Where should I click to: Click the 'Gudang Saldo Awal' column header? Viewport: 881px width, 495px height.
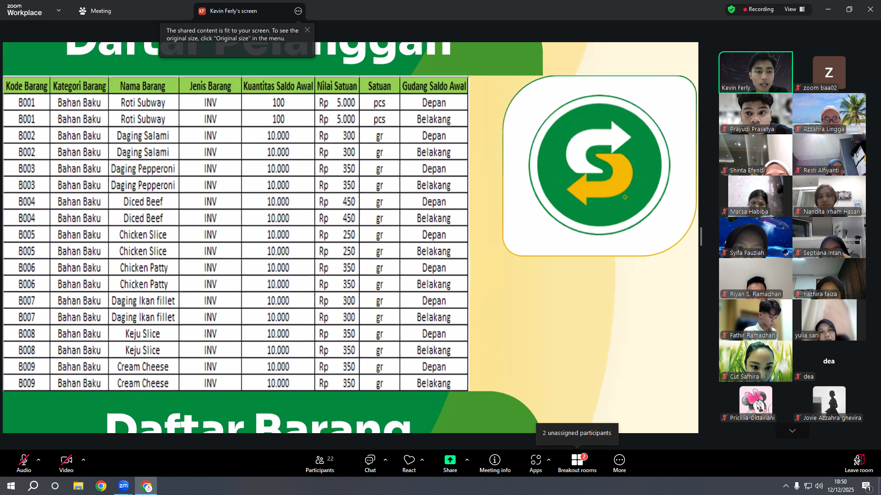[434, 86]
